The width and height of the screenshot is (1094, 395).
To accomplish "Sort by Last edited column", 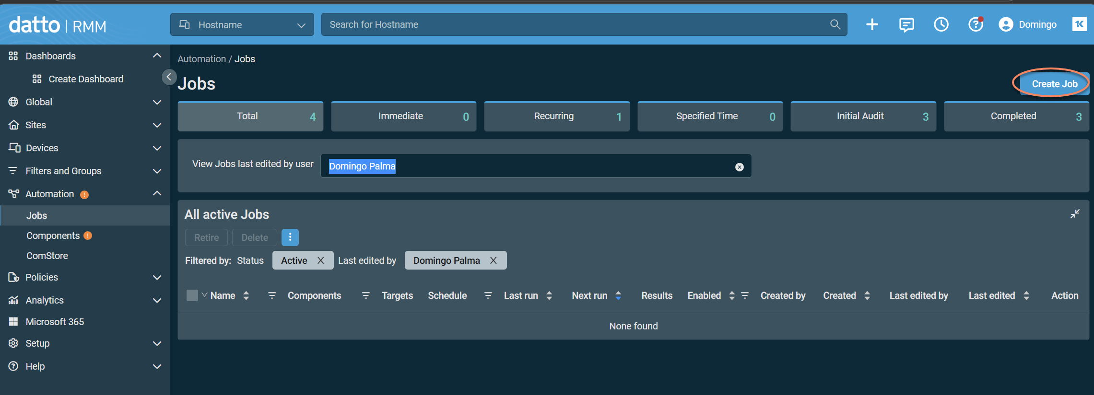I will tap(1026, 295).
